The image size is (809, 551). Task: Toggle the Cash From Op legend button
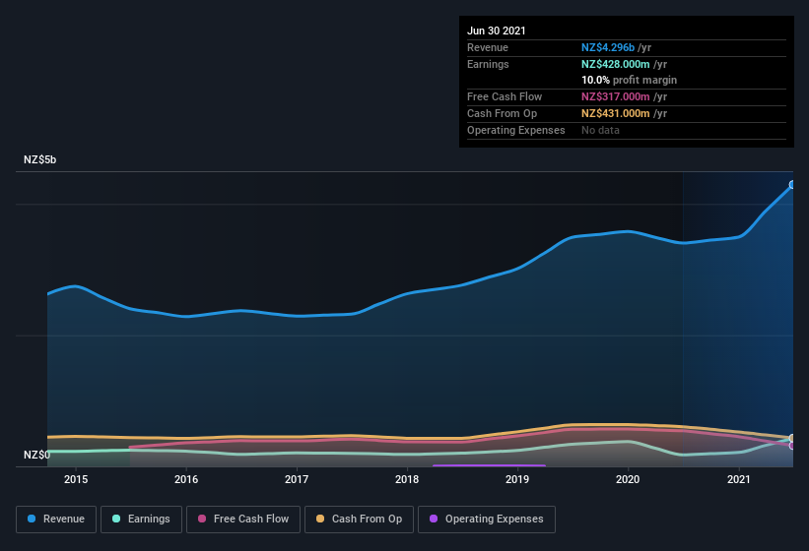pyautogui.click(x=359, y=520)
